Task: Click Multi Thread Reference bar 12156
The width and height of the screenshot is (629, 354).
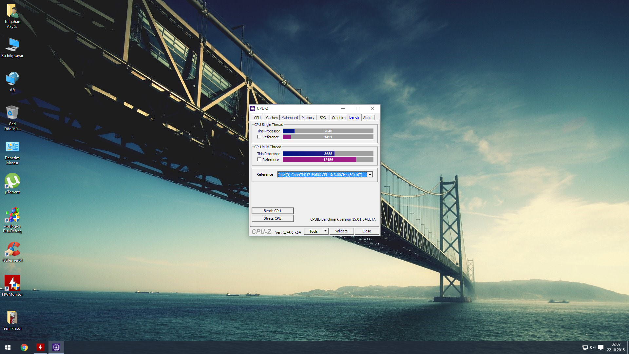Action: 328,160
